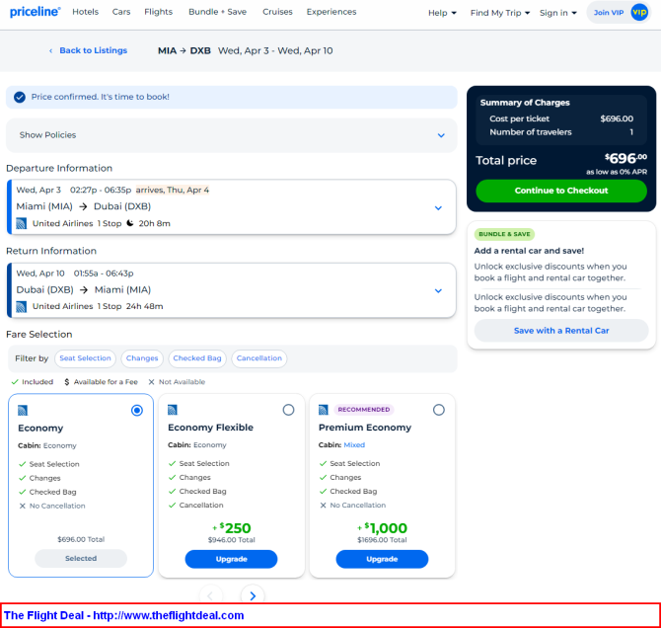The height and width of the screenshot is (628, 661).
Task: Click Dubai to Miami arrow icon
Action: point(84,290)
